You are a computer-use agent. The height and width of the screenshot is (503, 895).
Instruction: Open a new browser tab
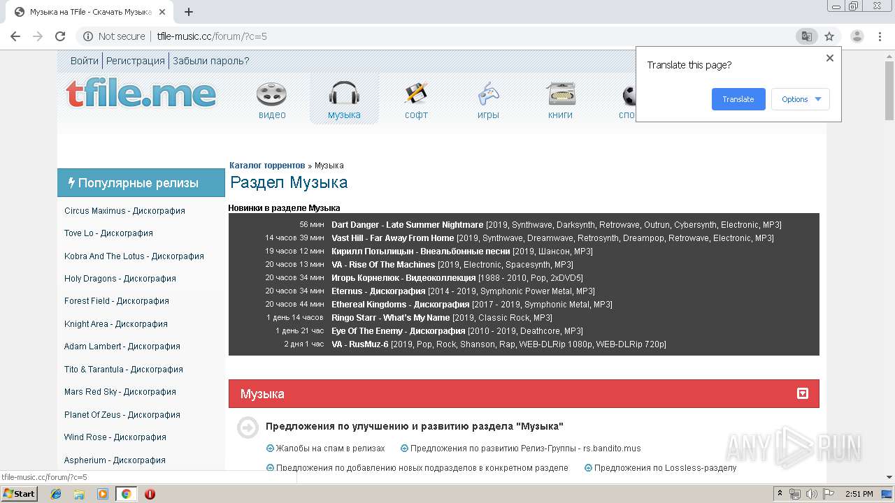click(x=189, y=12)
